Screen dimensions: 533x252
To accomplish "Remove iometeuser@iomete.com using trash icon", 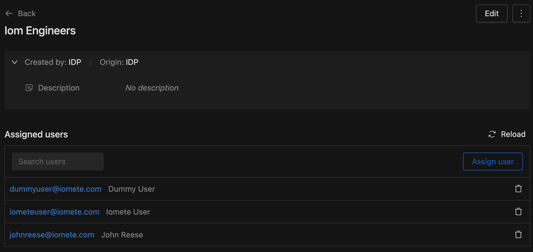I will click(x=518, y=212).
